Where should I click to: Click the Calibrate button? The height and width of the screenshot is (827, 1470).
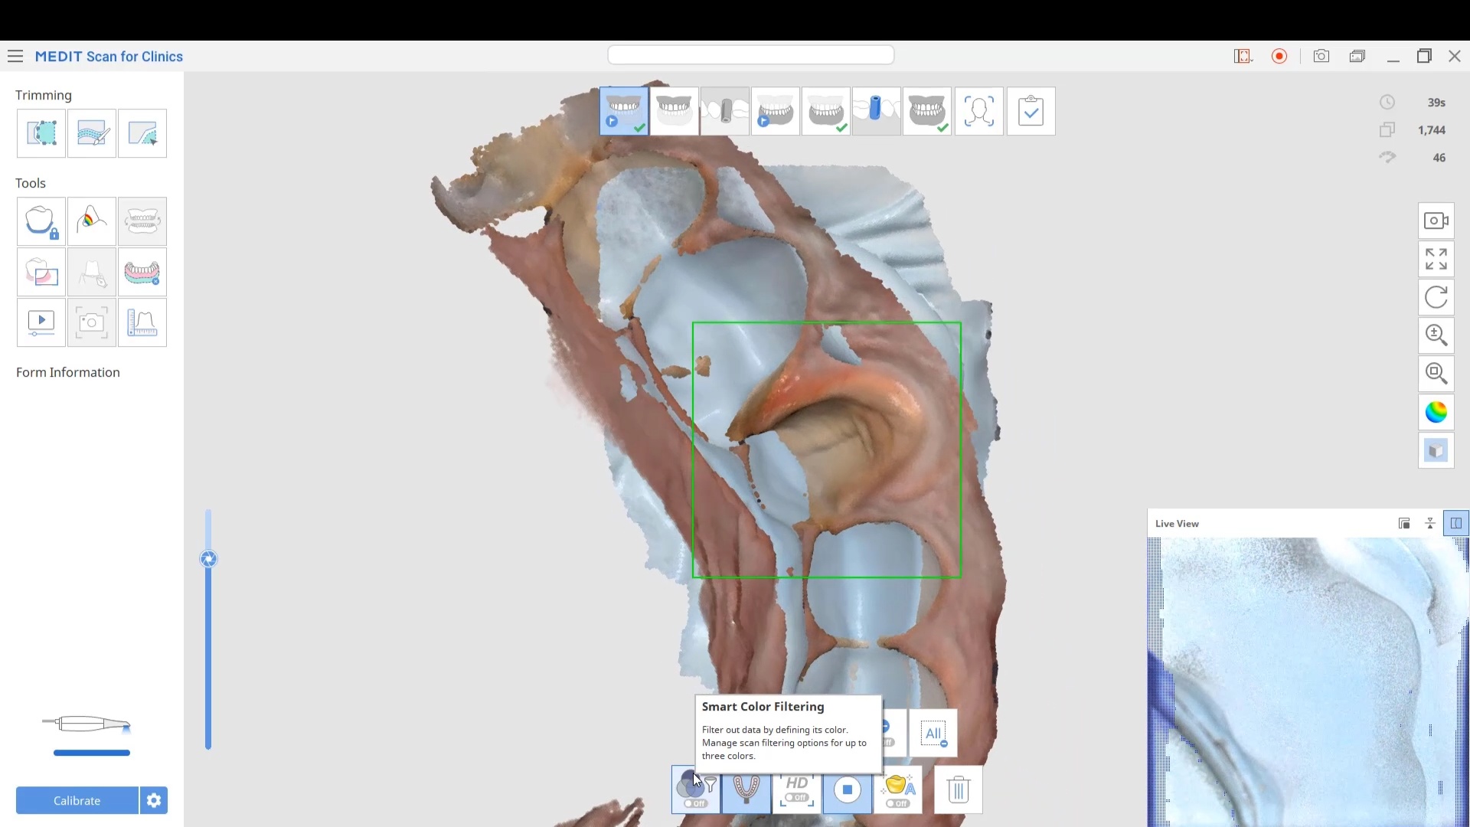77,800
